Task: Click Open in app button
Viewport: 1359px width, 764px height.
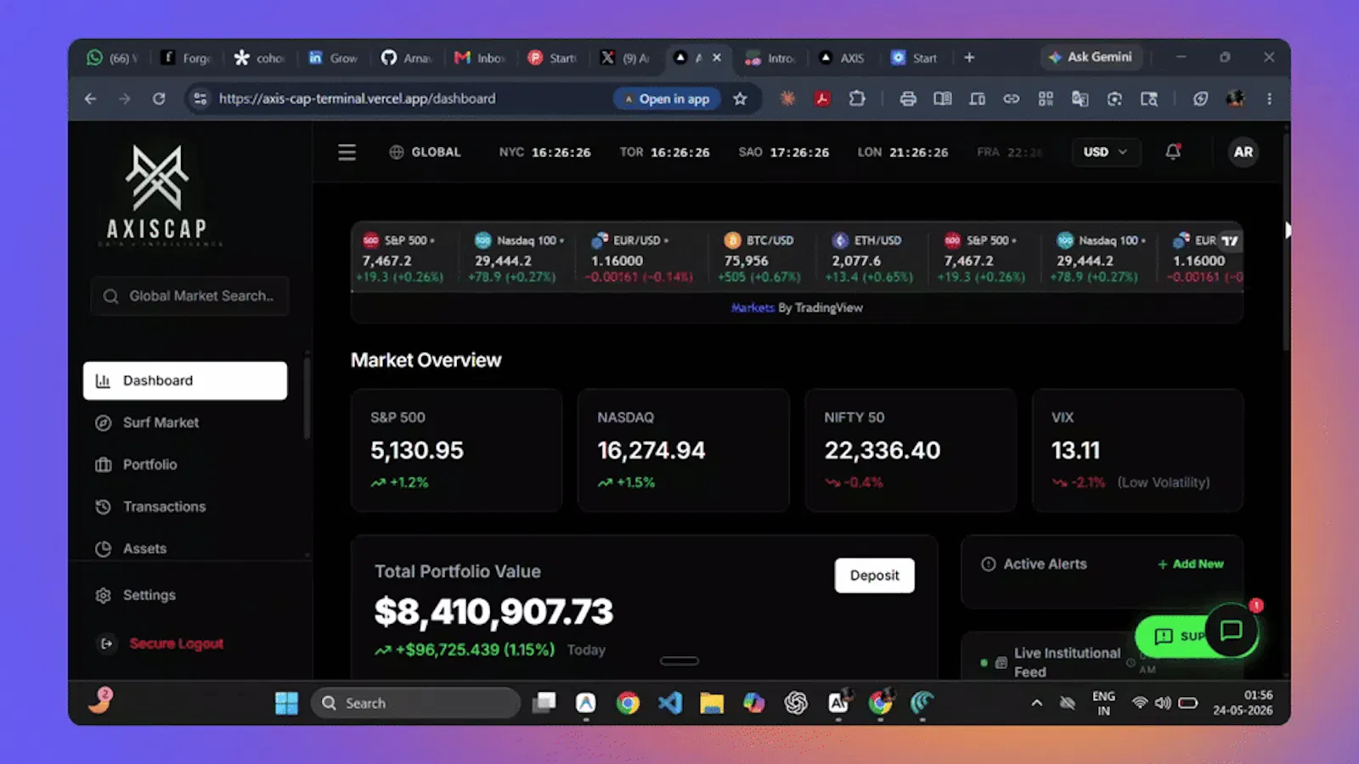Action: [667, 98]
